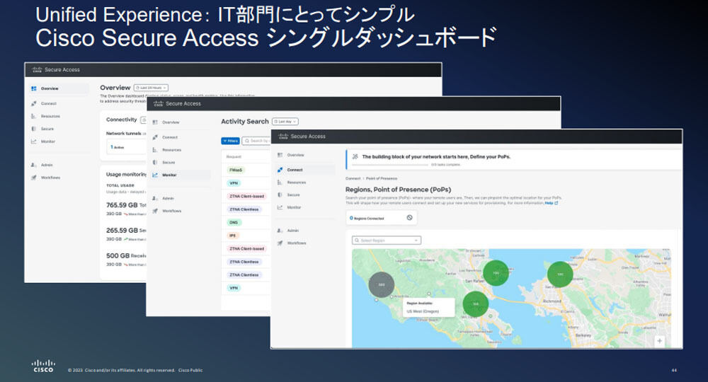Click the 0 Regions Connected card

point(382,218)
